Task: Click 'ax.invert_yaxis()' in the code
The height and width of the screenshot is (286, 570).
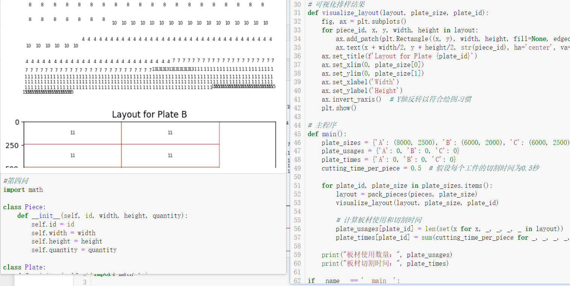Action: pos(351,99)
